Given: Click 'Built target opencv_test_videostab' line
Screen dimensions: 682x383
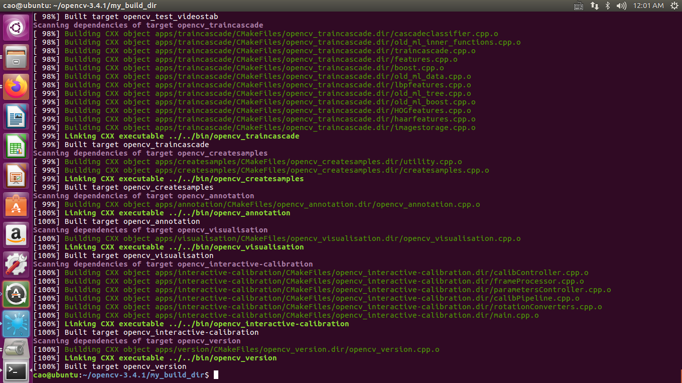Looking at the screenshot, I should coord(125,17).
